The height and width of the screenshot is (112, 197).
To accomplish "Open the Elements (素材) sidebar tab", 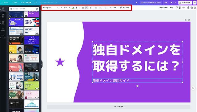I will click(3, 16).
